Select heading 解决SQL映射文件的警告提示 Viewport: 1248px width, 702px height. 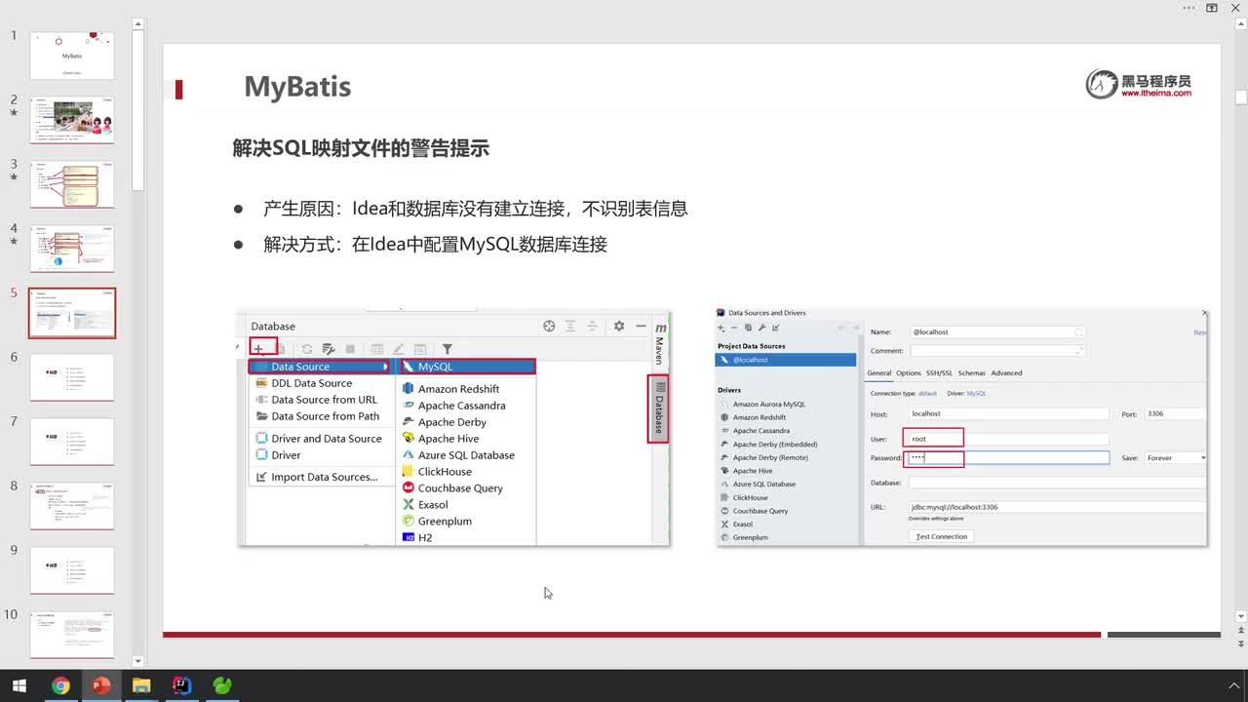tap(361, 148)
